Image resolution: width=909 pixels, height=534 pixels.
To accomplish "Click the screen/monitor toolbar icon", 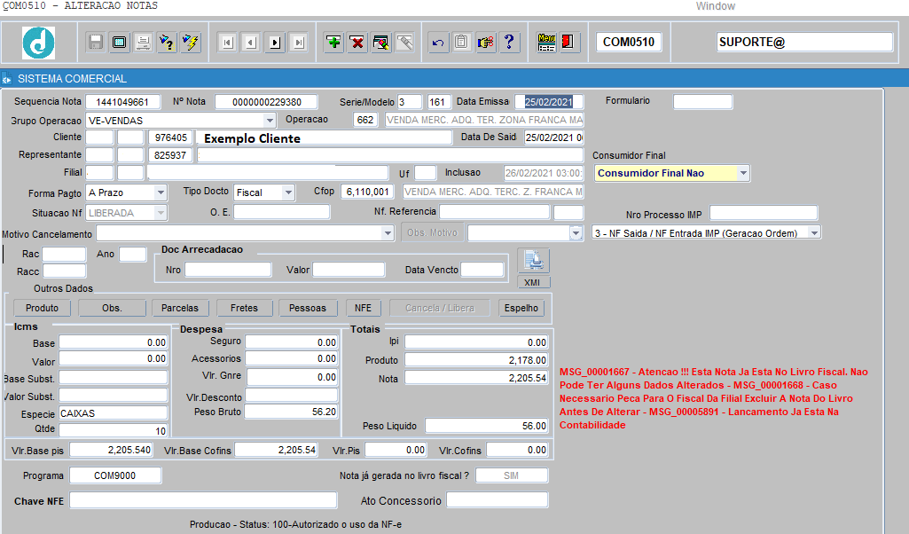I will (120, 43).
